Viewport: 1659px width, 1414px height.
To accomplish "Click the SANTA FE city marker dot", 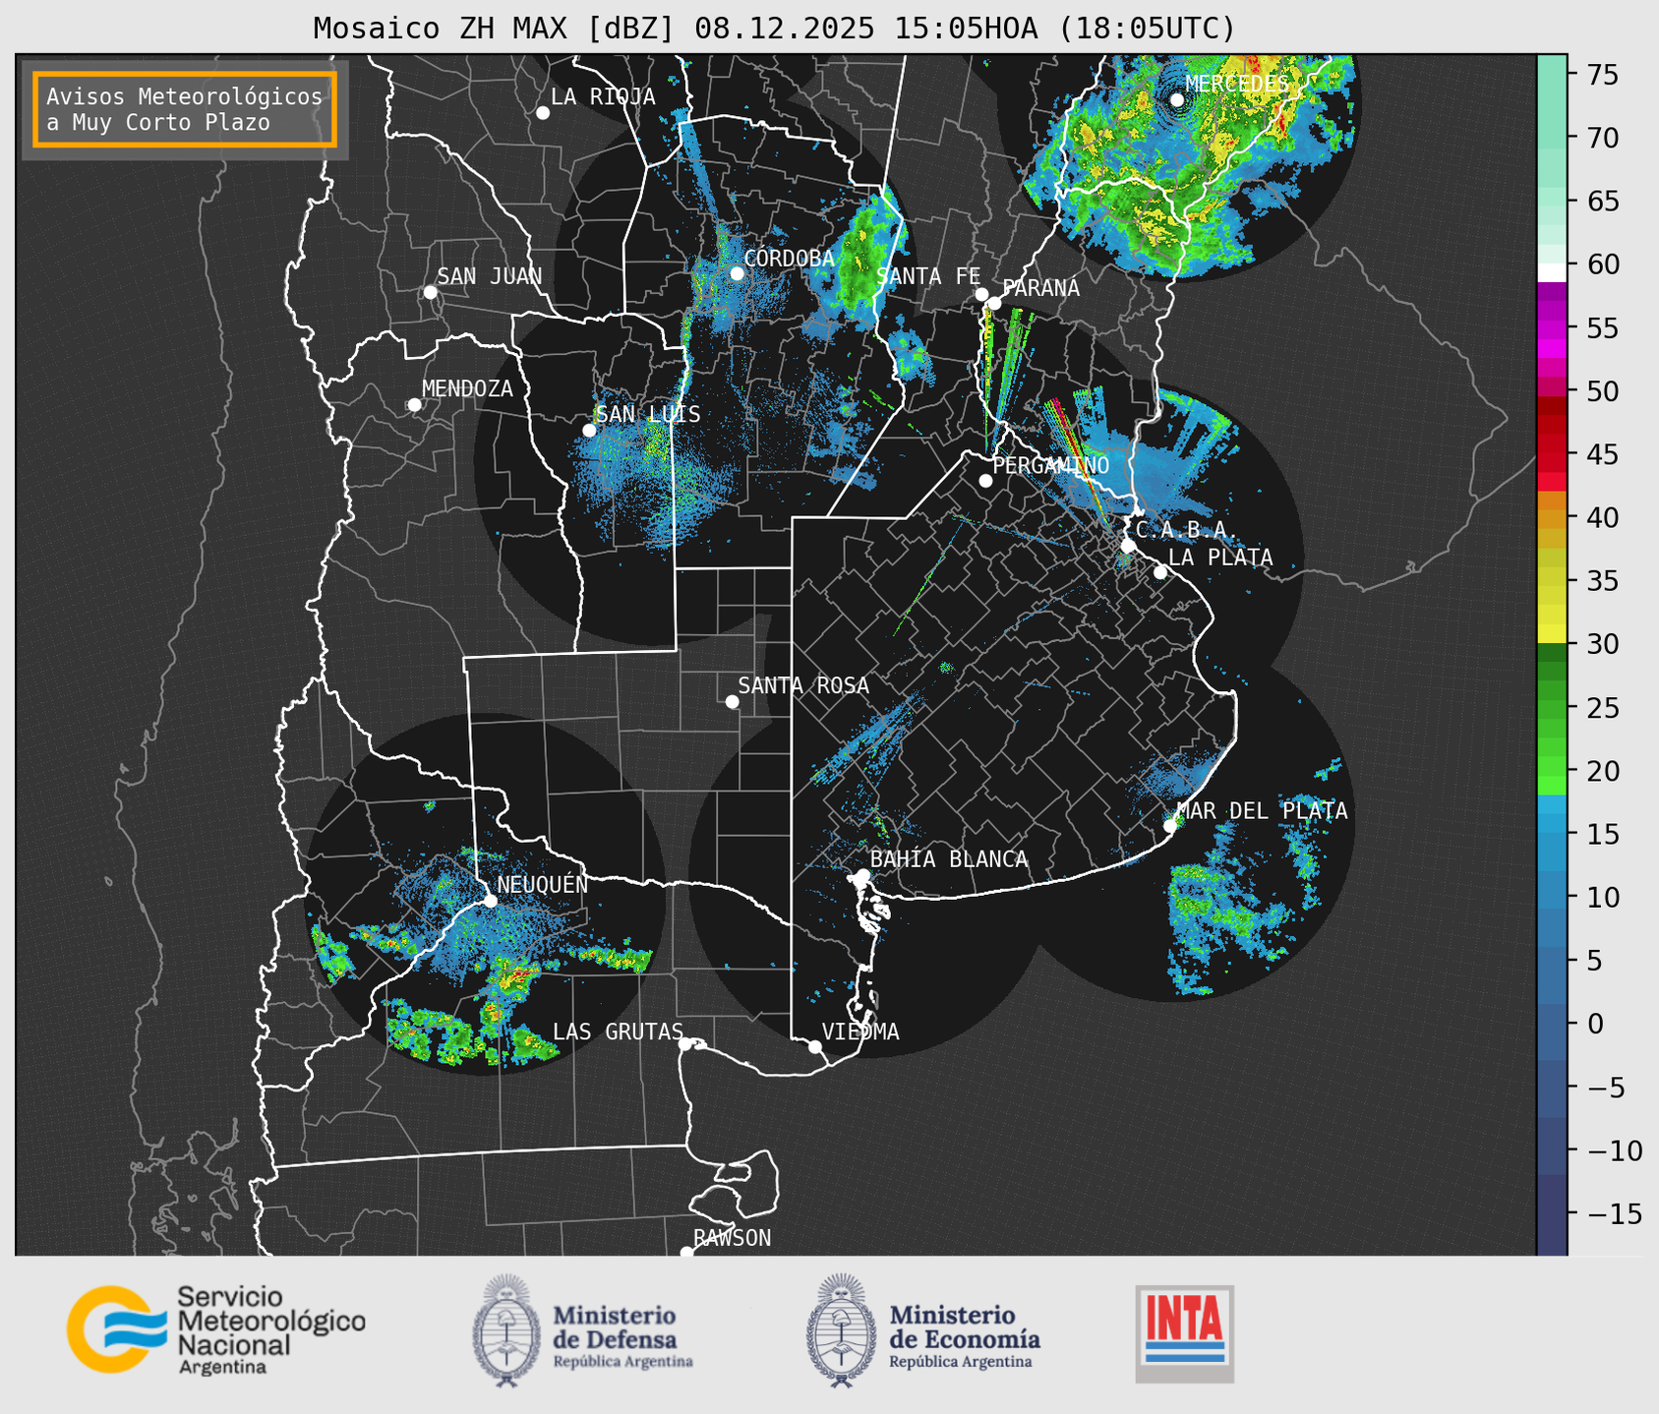I will [981, 294].
